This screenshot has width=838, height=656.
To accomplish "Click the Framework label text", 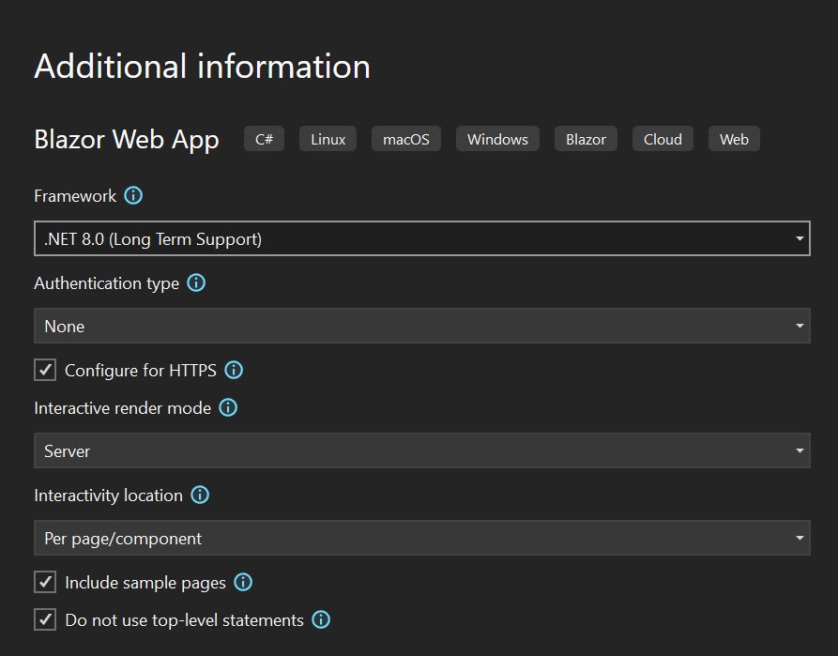I will click(75, 196).
